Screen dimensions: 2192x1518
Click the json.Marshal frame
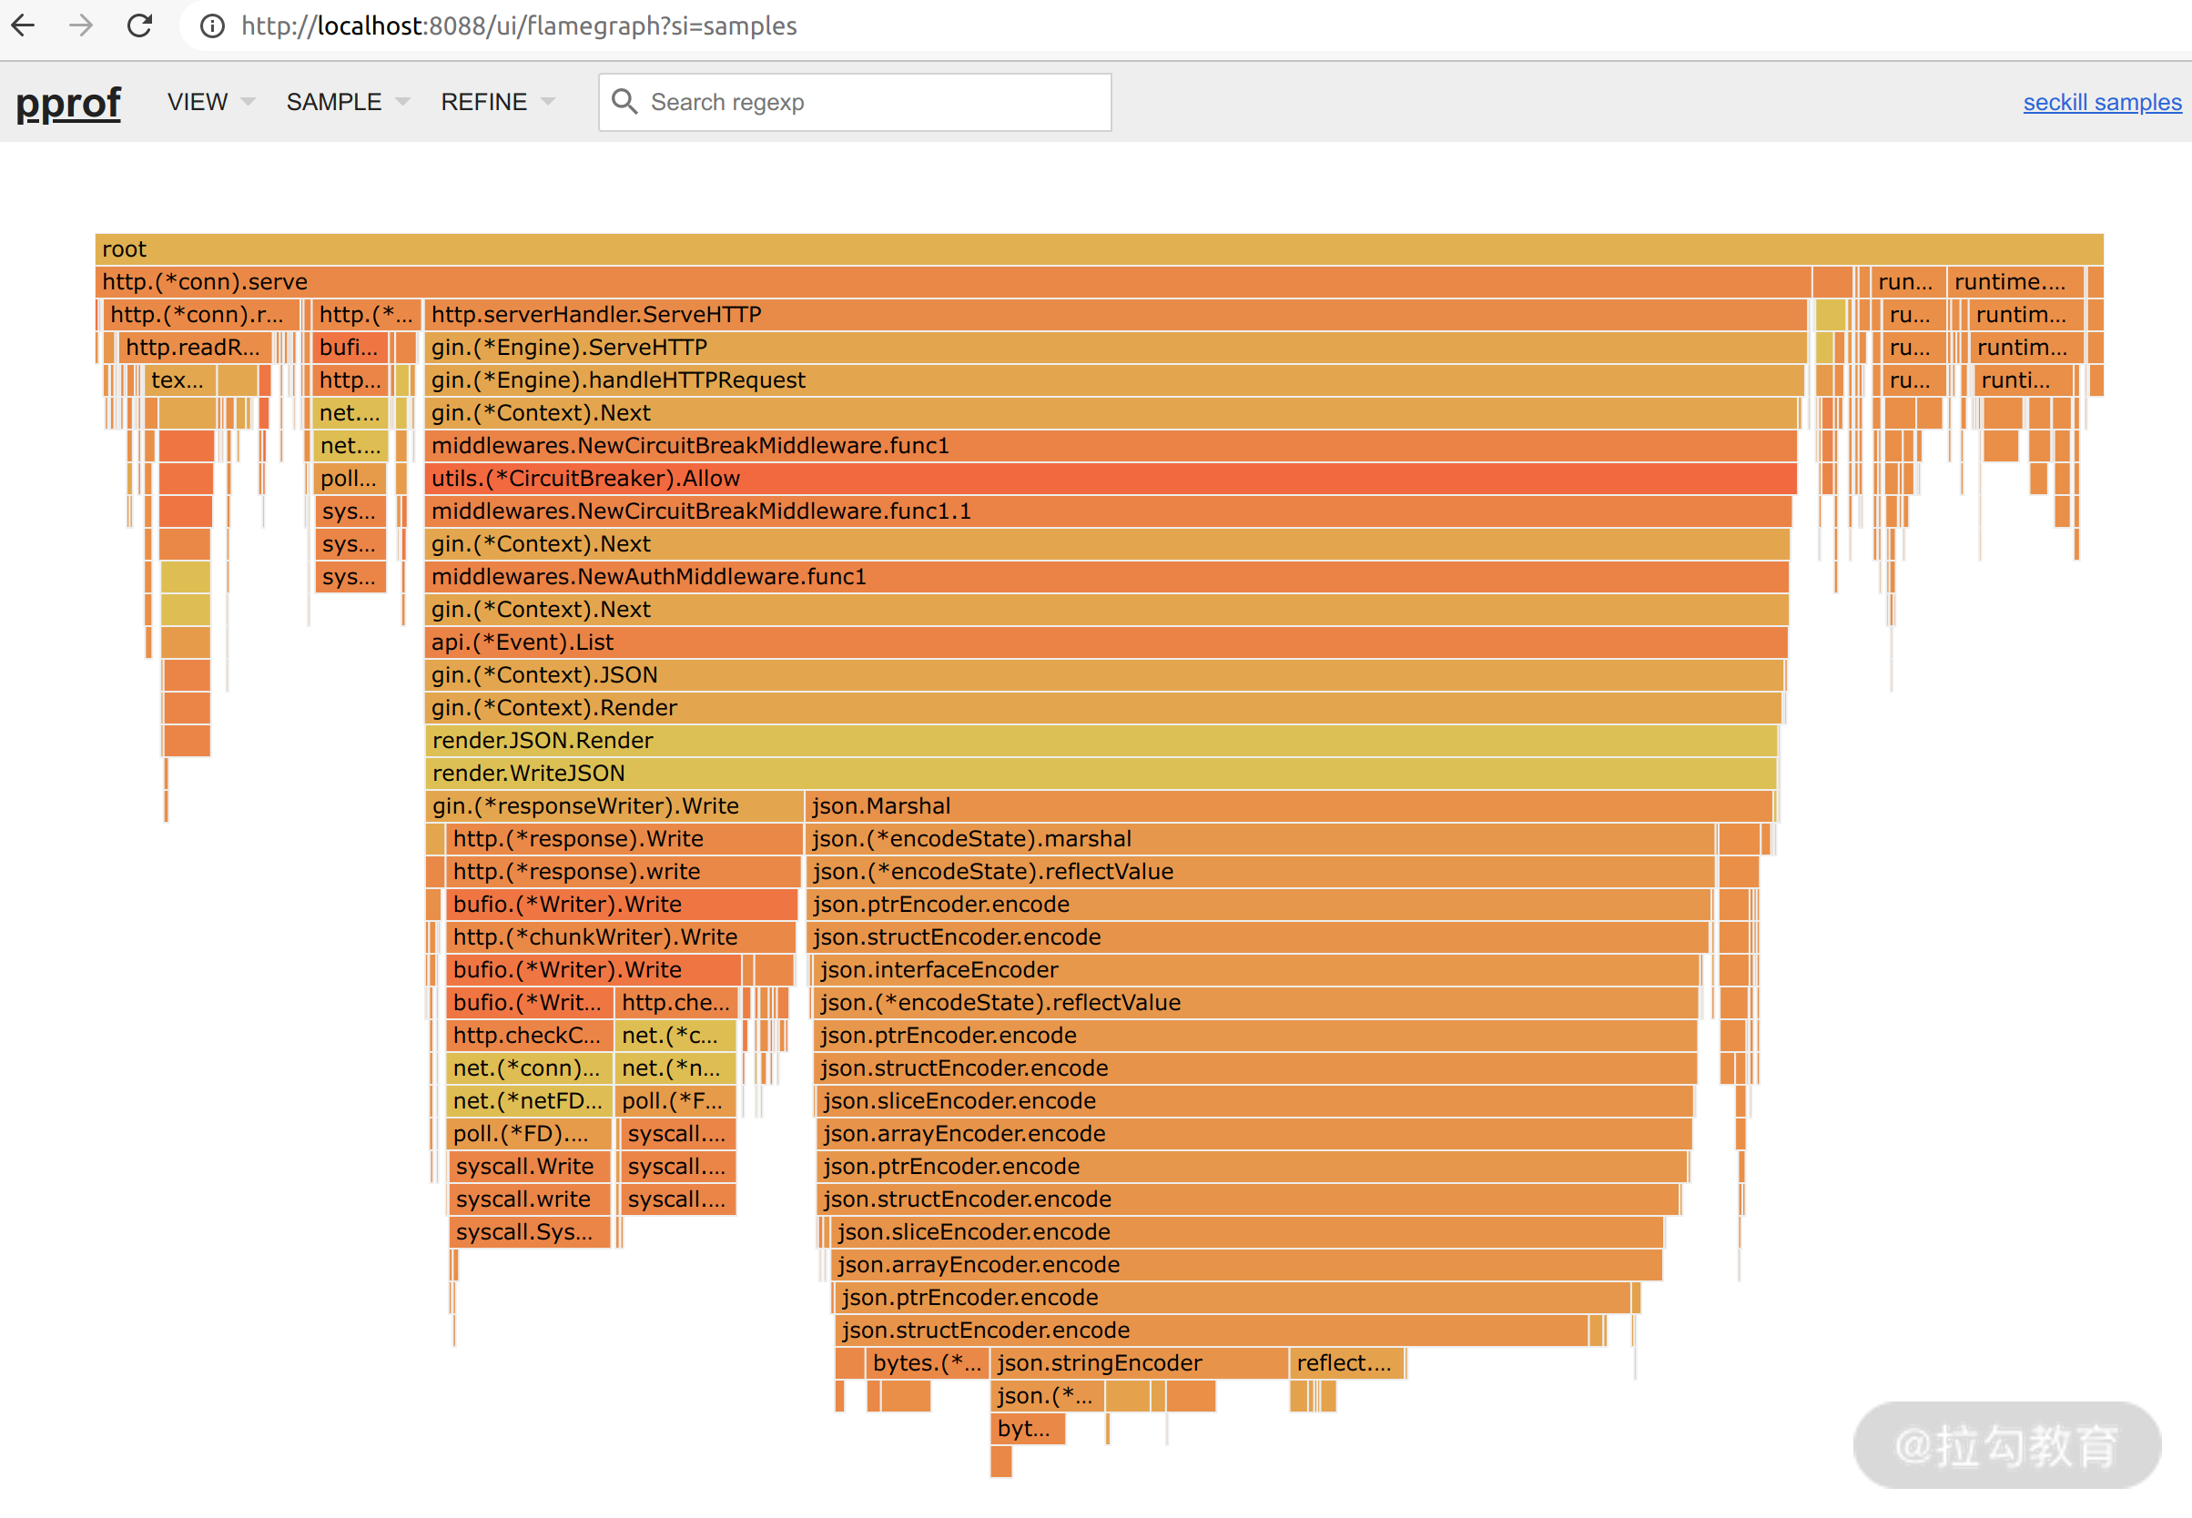(x=1288, y=805)
